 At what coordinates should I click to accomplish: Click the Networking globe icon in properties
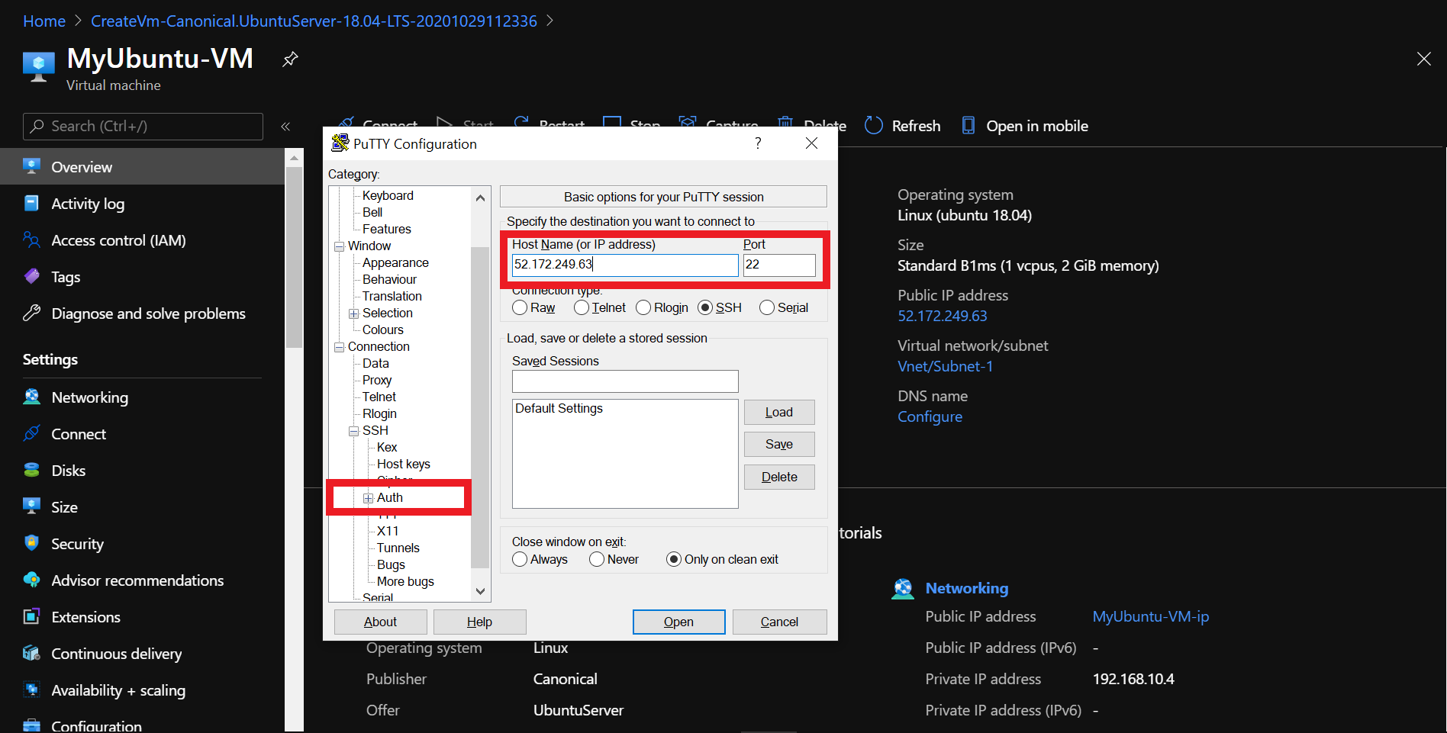point(903,589)
